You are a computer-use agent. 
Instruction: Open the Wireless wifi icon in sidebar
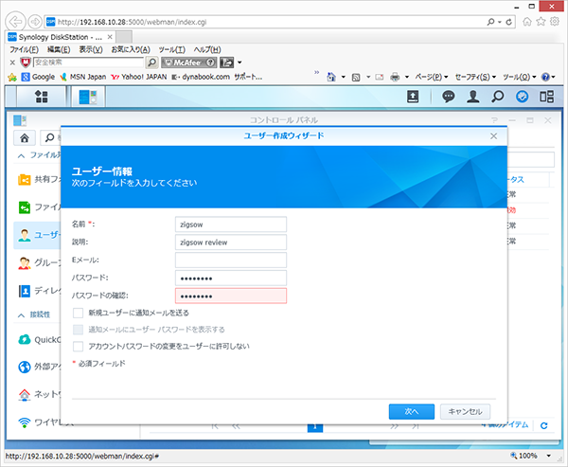pos(25,422)
